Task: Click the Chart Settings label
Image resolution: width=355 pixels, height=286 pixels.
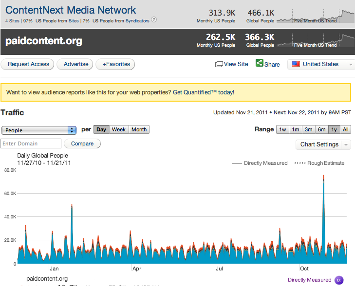Action: click(319, 144)
